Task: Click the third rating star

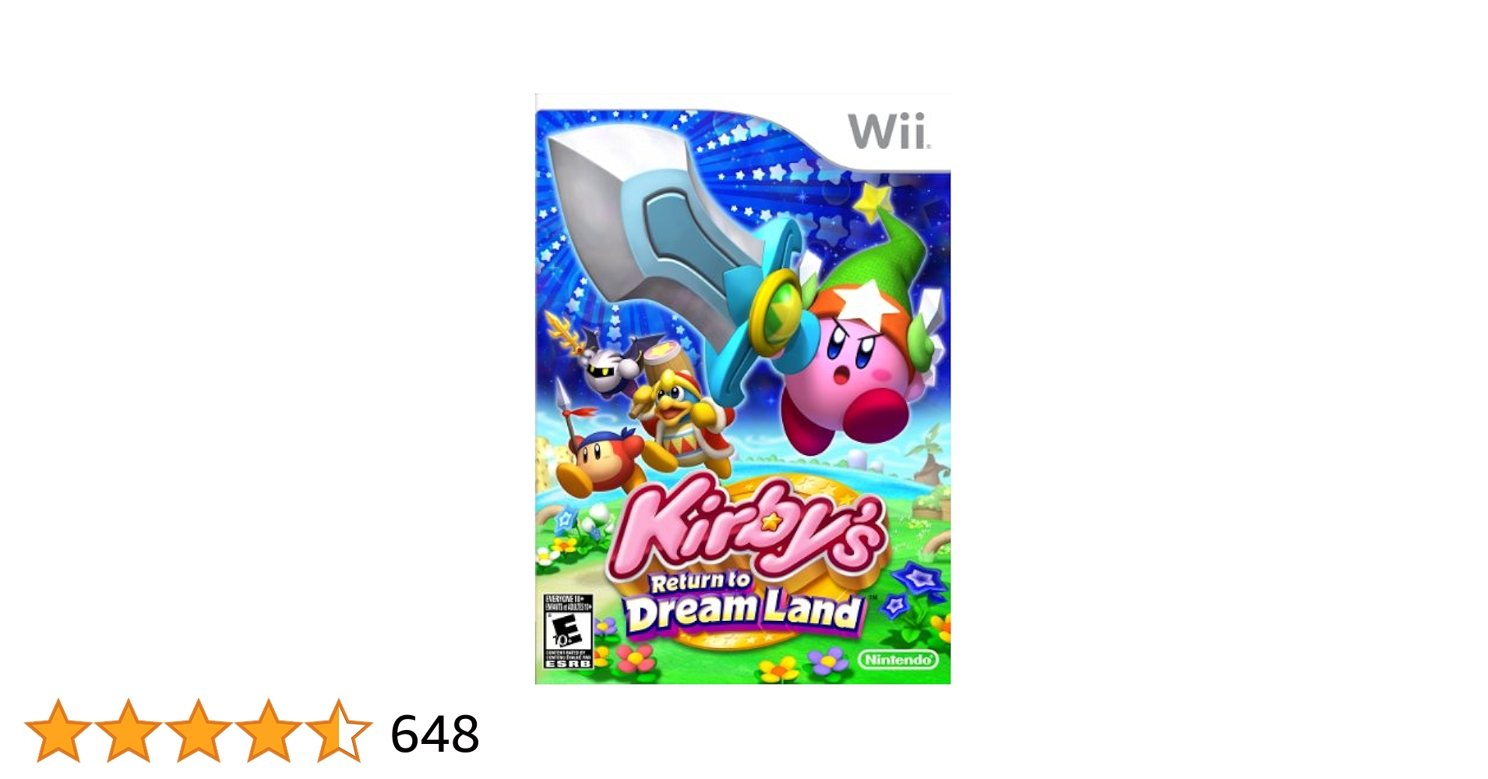Action: [x=199, y=731]
